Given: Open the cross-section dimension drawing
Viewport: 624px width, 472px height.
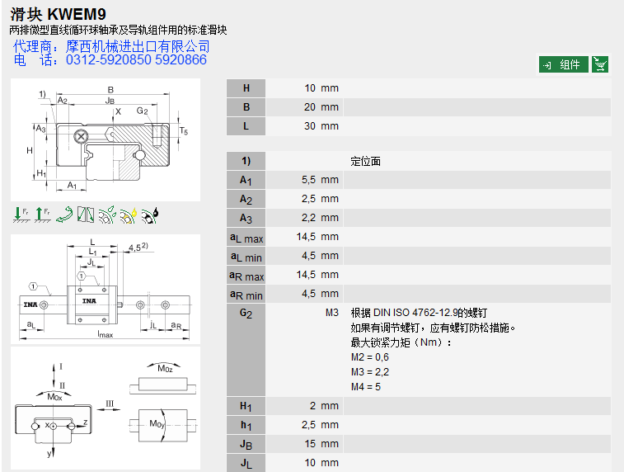Looking at the screenshot, I should [x=106, y=139].
